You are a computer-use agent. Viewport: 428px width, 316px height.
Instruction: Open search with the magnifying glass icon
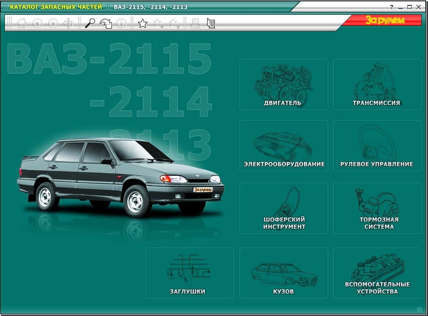point(90,23)
